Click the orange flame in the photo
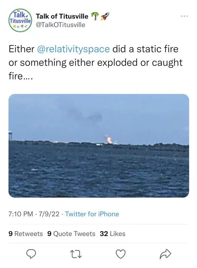Screen dimensions: 197x268 (x=109, y=139)
